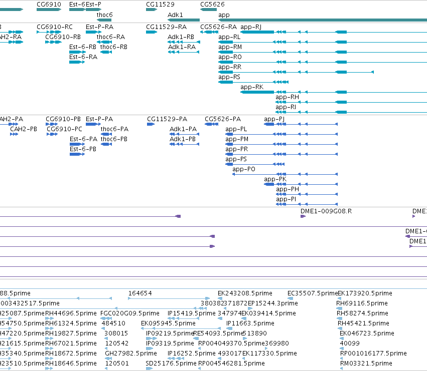
Task: Select the Est-6-RA transcript label
Action: click(x=83, y=57)
